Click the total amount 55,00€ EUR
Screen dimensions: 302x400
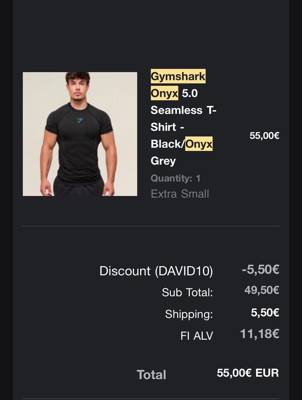tap(248, 373)
